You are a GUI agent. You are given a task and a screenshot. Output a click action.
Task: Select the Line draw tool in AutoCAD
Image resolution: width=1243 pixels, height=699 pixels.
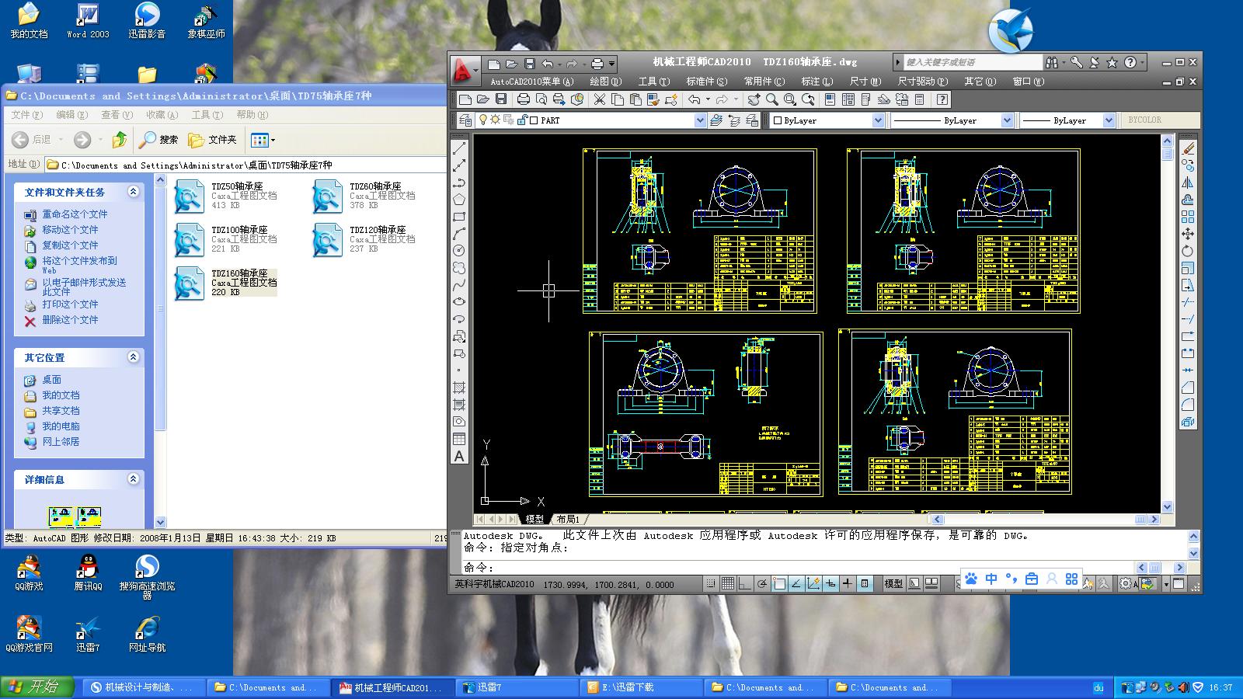[x=459, y=148]
